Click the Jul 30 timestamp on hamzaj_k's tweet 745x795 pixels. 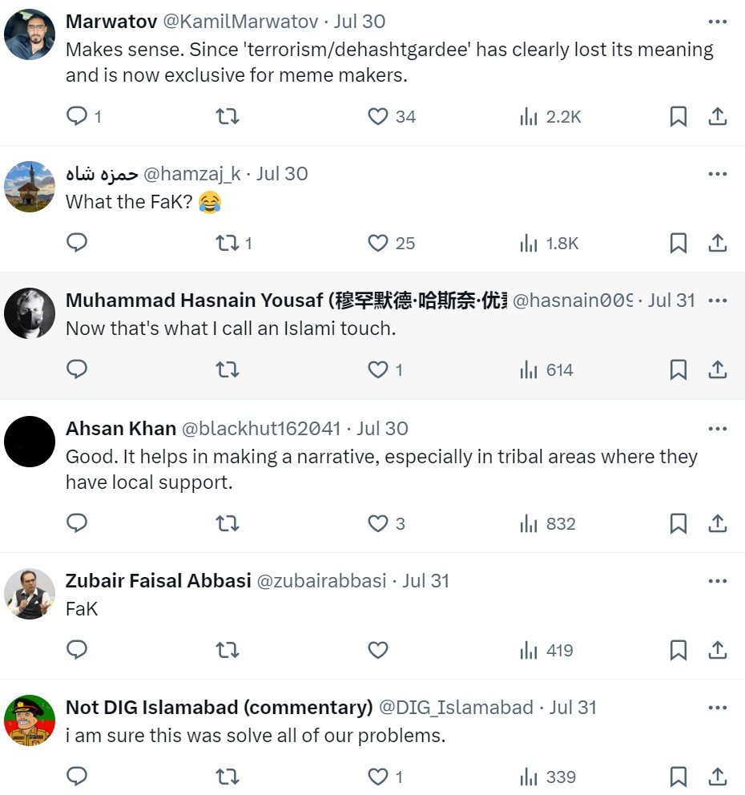[x=282, y=174]
